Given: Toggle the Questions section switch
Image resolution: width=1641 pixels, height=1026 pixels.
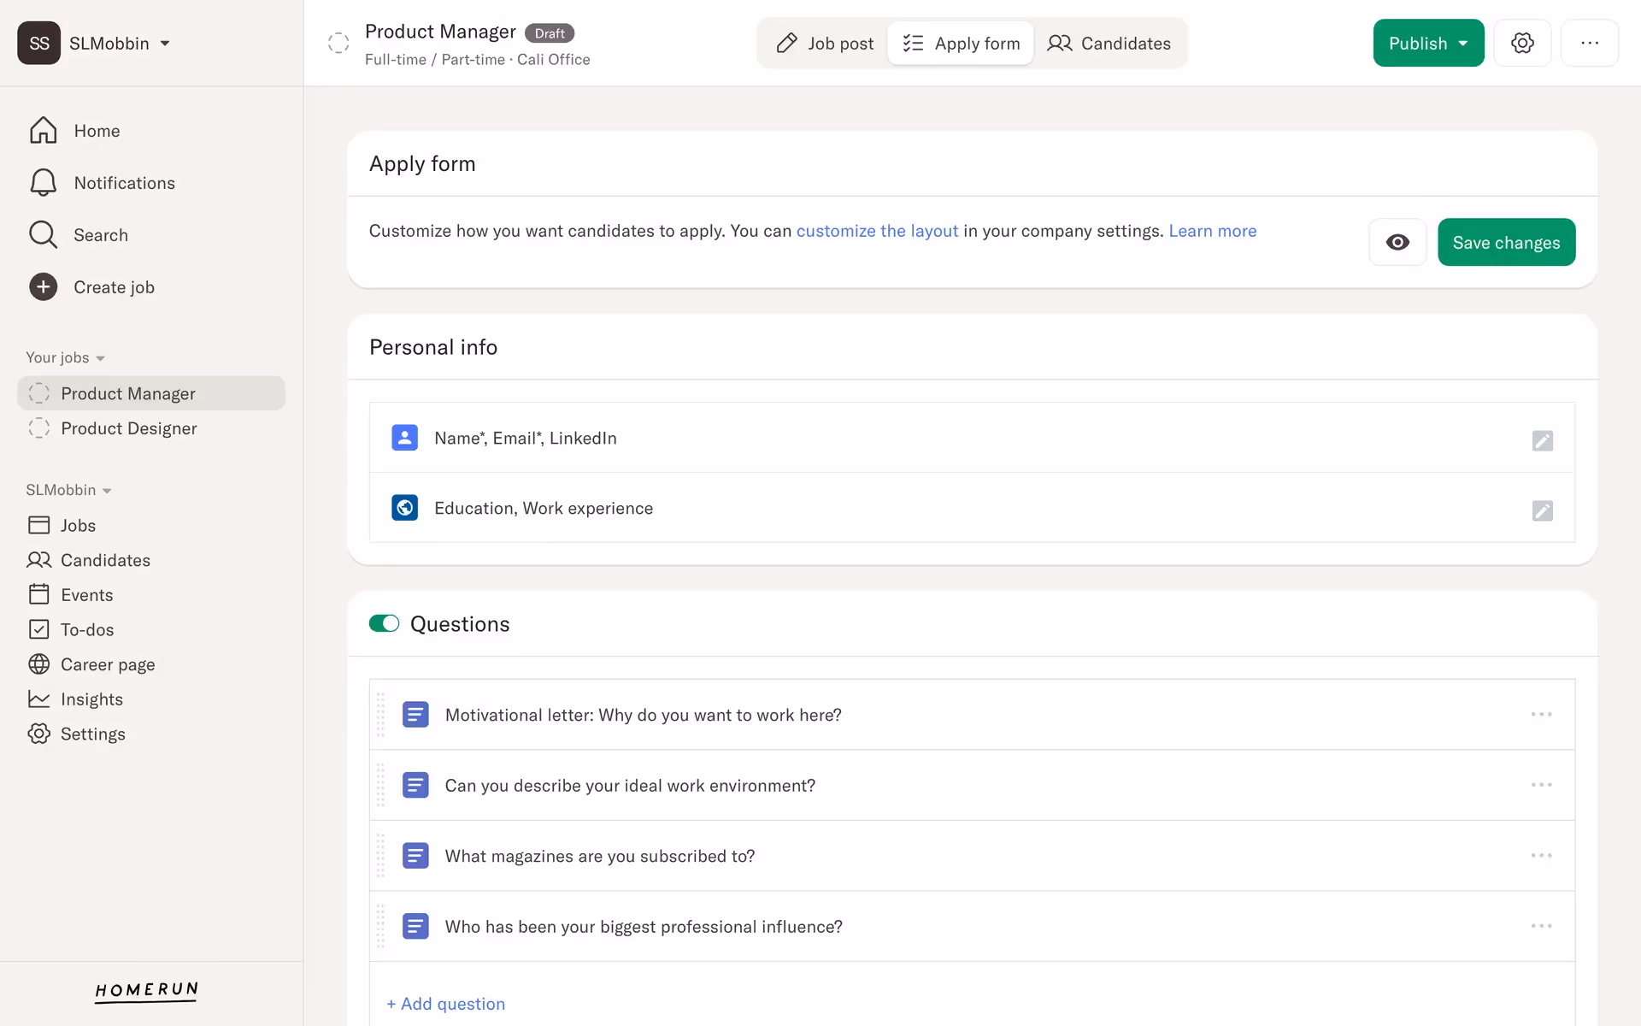Looking at the screenshot, I should 384,623.
